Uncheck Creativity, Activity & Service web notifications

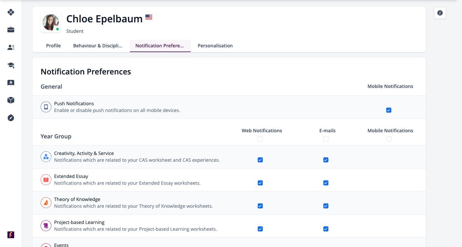click(260, 160)
